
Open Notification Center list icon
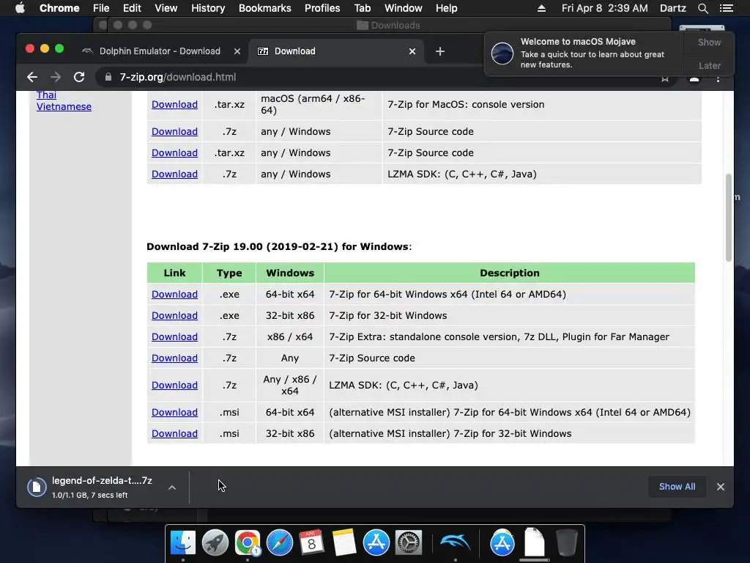pyautogui.click(x=726, y=8)
